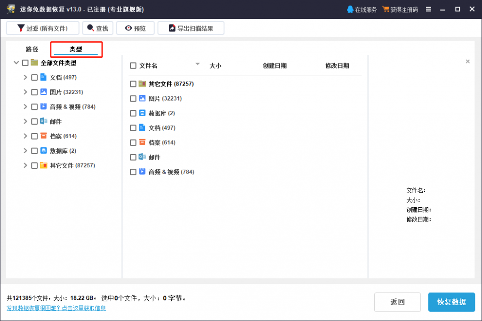
Task: Click 文档 (497) document icon in list
Action: tap(142, 127)
